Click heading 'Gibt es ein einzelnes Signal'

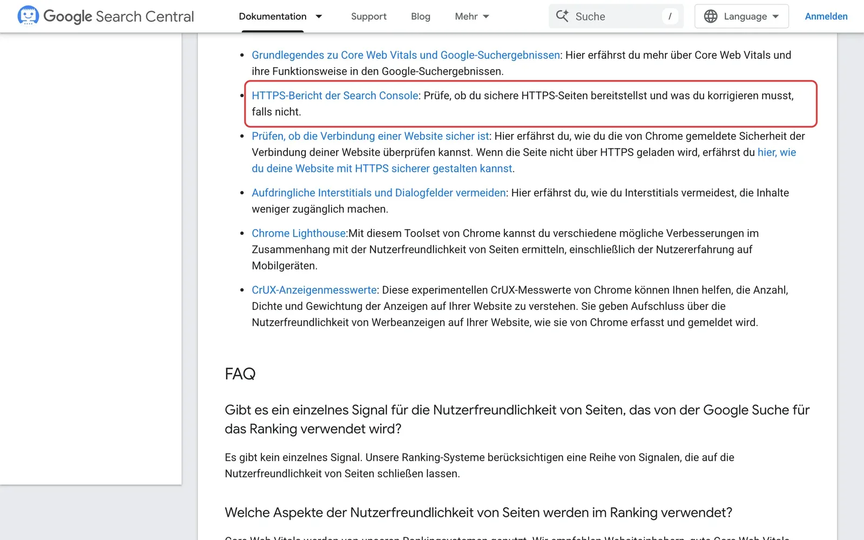(x=517, y=420)
